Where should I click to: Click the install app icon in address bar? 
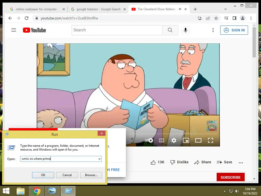[200, 18]
